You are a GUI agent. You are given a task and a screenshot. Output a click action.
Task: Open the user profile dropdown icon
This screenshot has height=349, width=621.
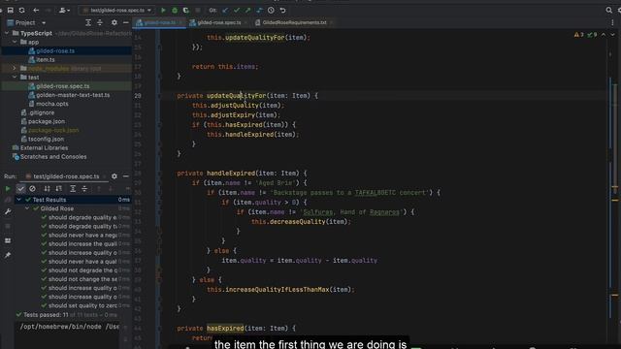(x=64, y=11)
